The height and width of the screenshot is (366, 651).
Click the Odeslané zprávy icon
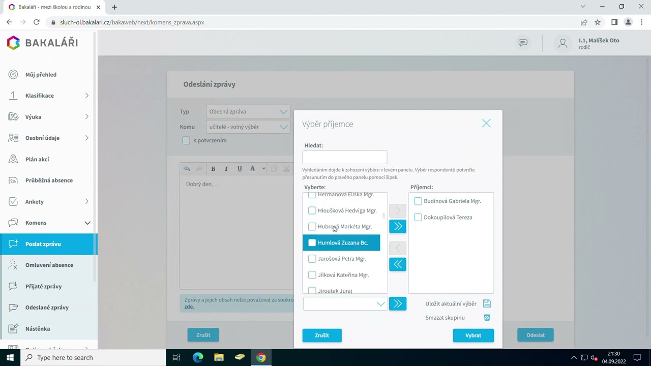(13, 308)
